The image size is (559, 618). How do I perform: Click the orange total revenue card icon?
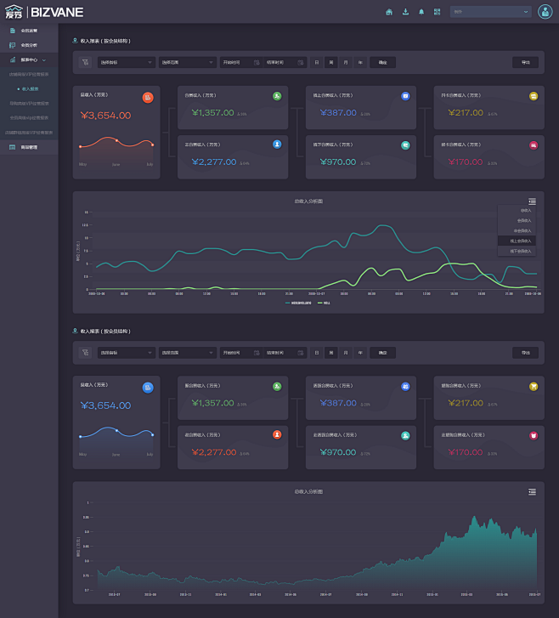[148, 98]
